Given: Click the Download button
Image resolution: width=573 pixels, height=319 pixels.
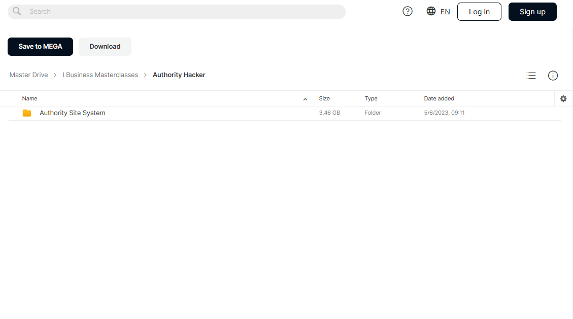Looking at the screenshot, I should [105, 46].
